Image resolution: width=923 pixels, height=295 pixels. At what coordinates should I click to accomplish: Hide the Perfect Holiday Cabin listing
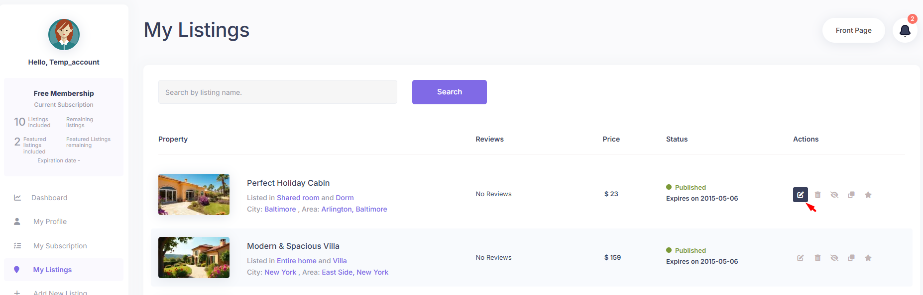pos(834,195)
